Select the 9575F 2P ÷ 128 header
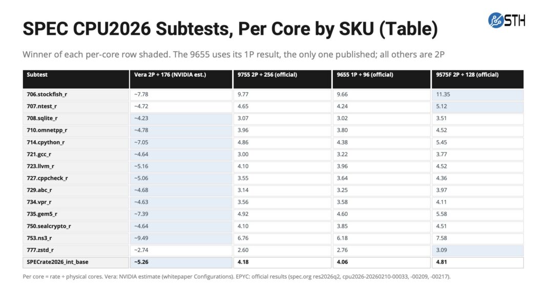This screenshot has height=288, width=547. [x=477, y=79]
